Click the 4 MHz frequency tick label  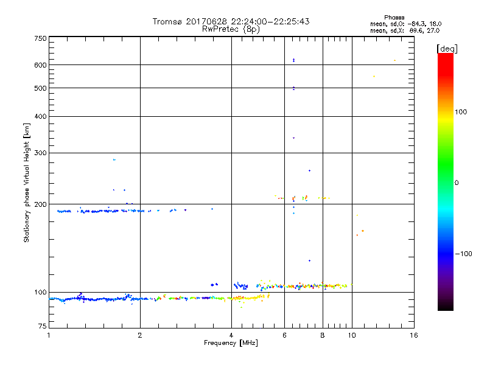pos(231,336)
